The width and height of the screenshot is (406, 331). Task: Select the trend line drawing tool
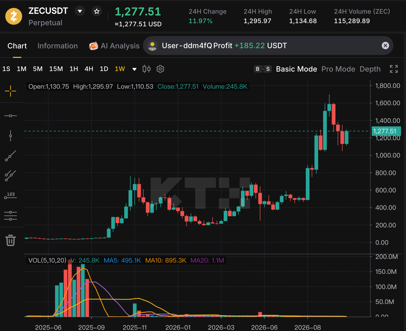11,156
